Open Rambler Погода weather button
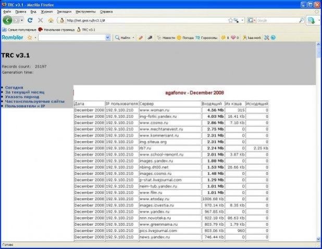This screenshot has height=249, width=322. tap(185, 38)
